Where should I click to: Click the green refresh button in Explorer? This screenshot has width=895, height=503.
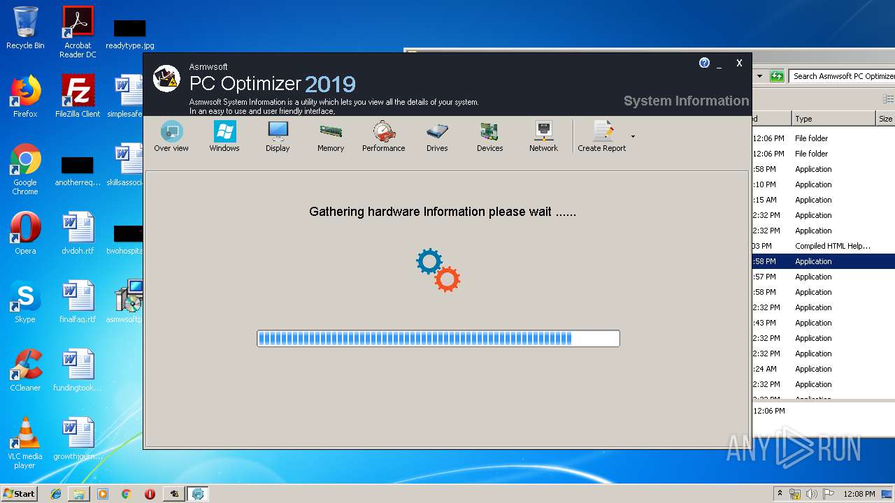(777, 76)
